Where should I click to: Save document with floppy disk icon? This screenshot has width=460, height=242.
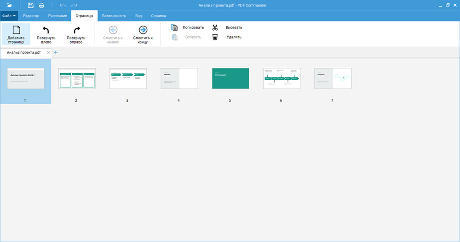30,5
